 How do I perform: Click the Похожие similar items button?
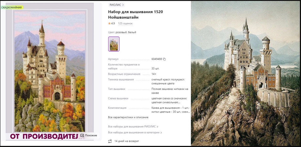click(89, 135)
